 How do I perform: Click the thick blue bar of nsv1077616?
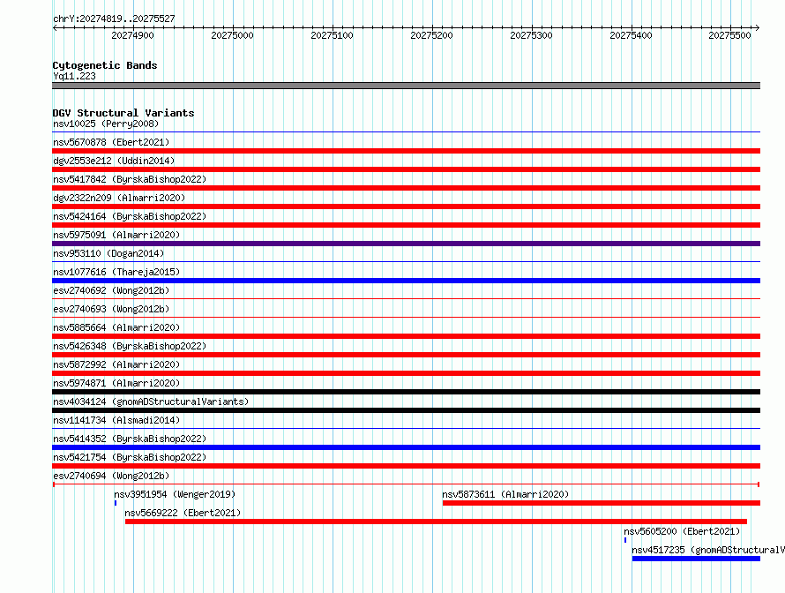point(406,281)
